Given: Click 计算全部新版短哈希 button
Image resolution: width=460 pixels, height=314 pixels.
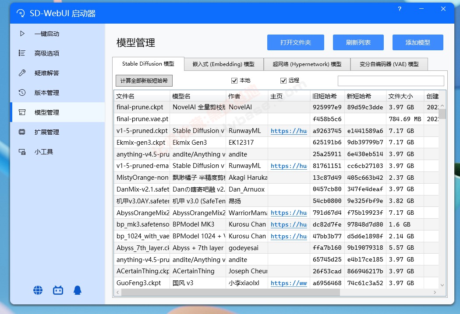Looking at the screenshot, I should tap(144, 80).
